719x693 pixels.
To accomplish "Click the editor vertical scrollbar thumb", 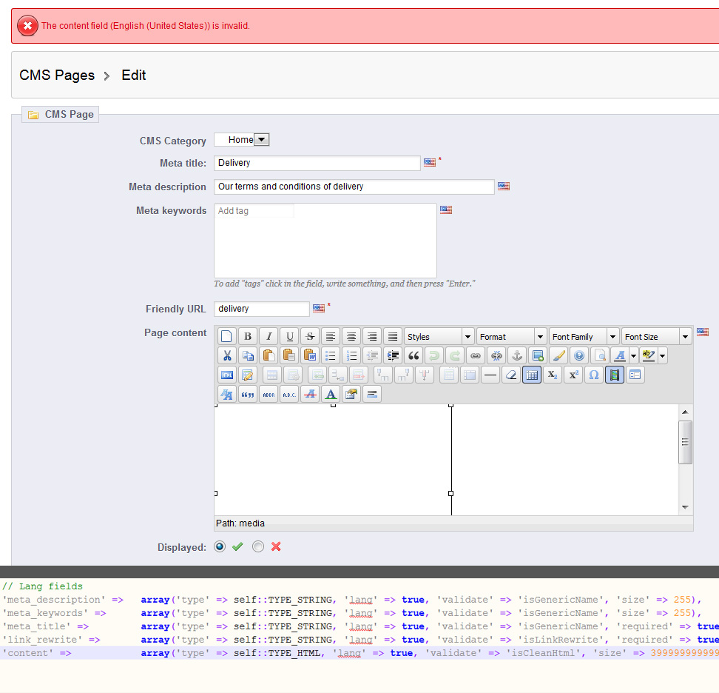I will click(x=685, y=443).
